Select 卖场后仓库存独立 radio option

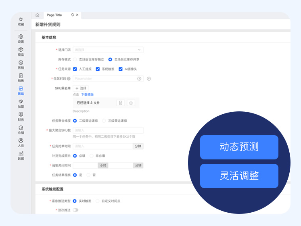click(x=75, y=59)
